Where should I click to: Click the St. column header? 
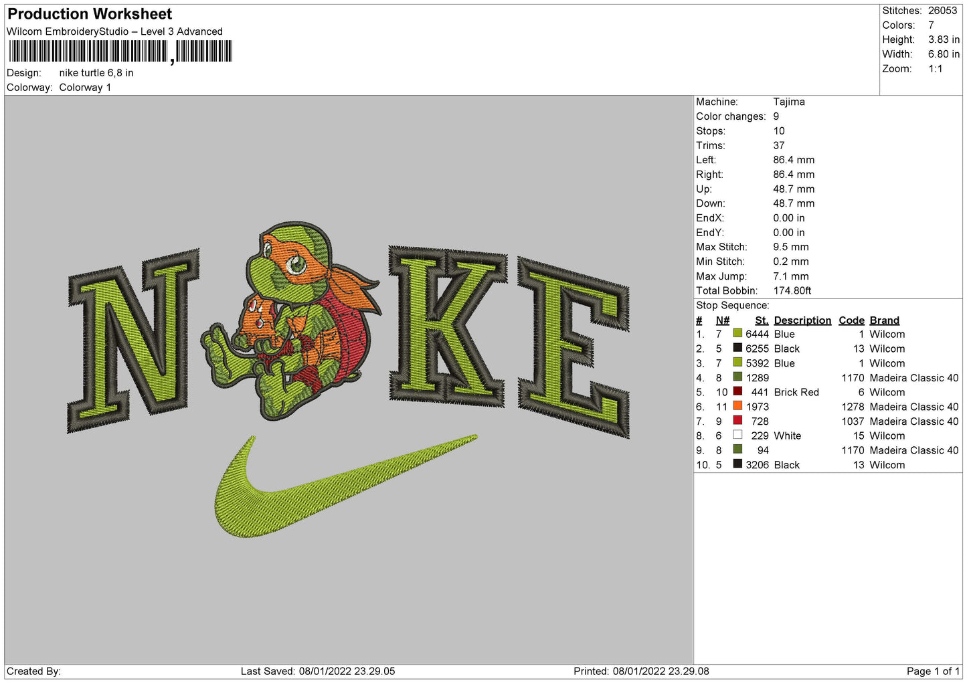(x=762, y=320)
